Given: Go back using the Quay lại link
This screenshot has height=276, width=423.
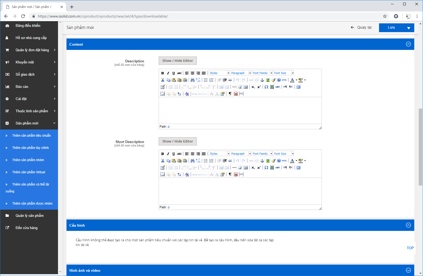Looking at the screenshot, I should pos(361,27).
